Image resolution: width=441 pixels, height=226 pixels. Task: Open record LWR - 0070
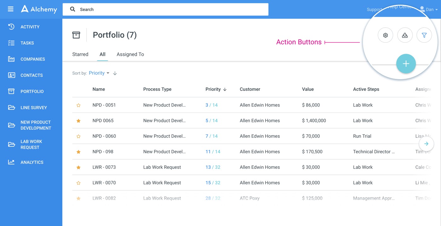pyautogui.click(x=104, y=183)
